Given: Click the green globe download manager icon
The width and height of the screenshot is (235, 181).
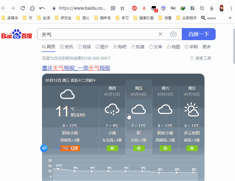Looking at the screenshot, I should tap(182, 8).
